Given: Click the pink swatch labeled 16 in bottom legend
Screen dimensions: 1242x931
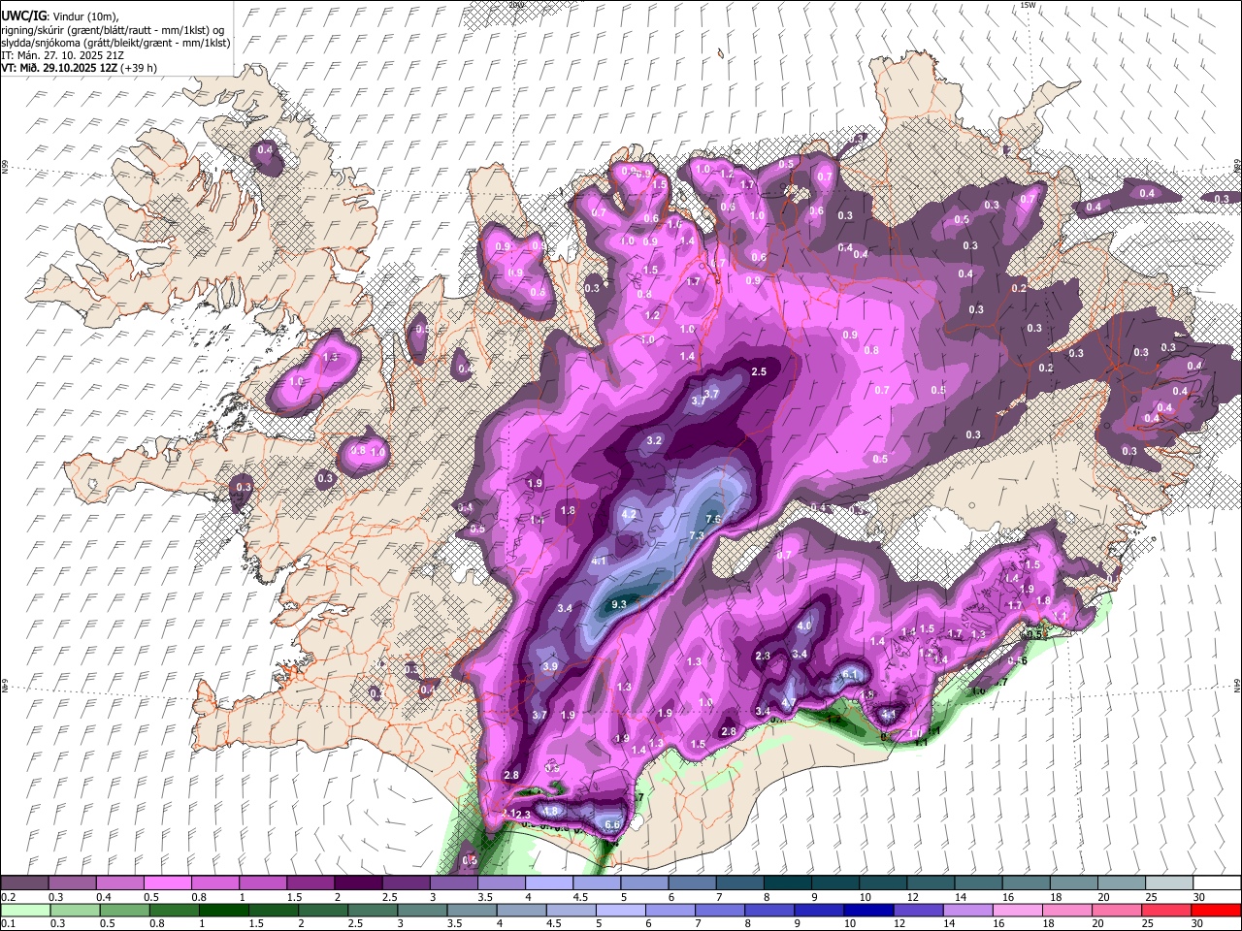Looking at the screenshot, I should point(1017,910).
